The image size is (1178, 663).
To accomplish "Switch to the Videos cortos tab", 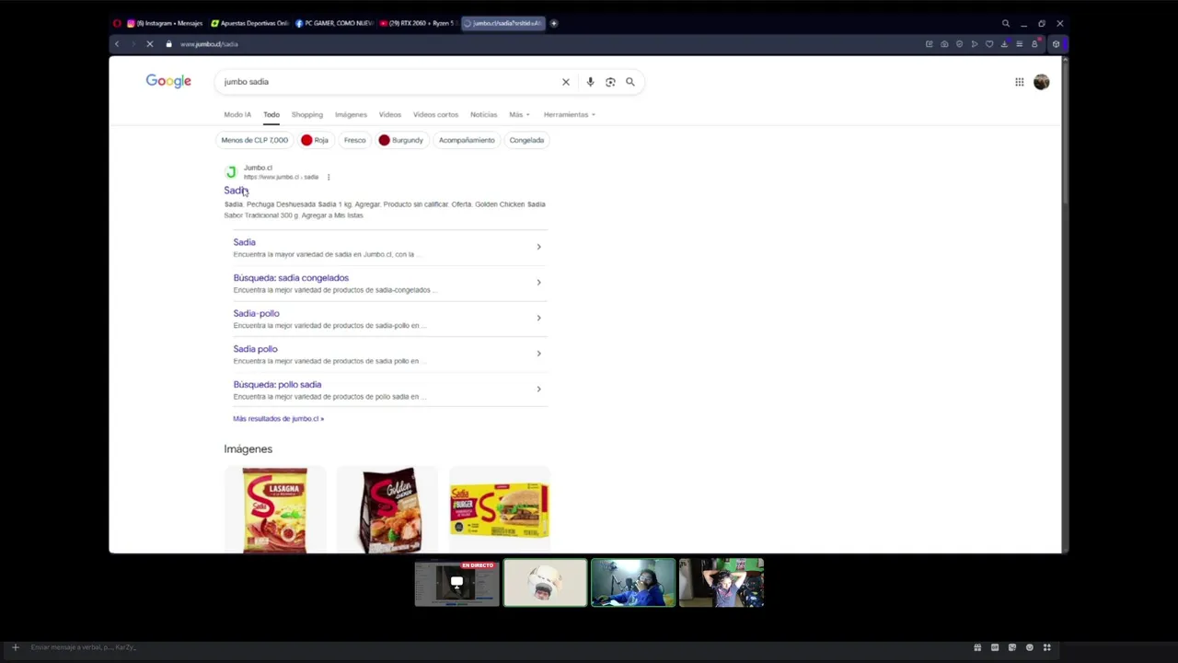I will [435, 115].
